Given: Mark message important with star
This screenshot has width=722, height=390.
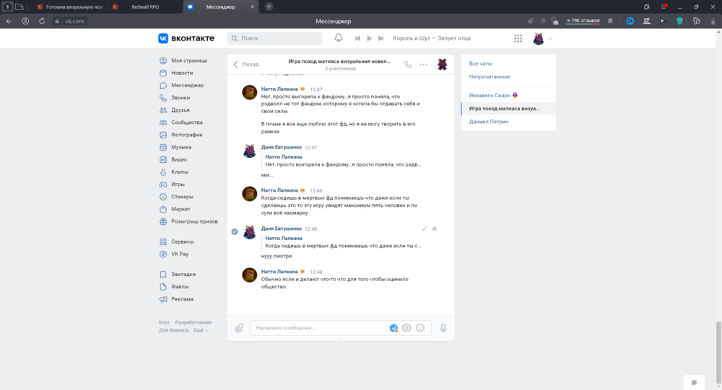Looking at the screenshot, I should pos(434,229).
